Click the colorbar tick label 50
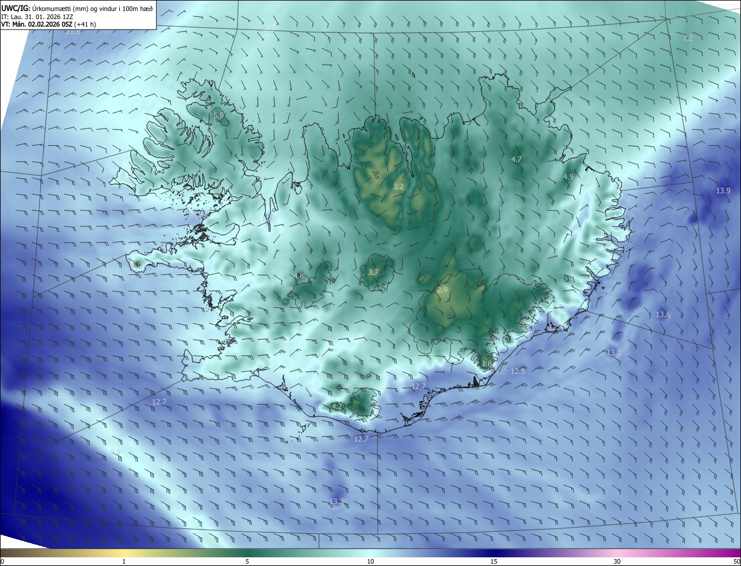The image size is (741, 566). click(736, 561)
